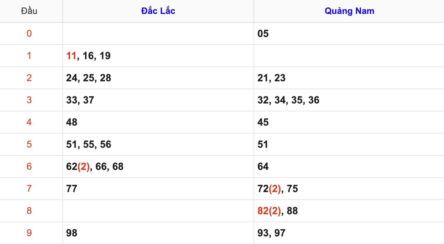Select the red number 11 in Đắc Lắc
The height and width of the screenshot is (244, 444).
tap(71, 56)
